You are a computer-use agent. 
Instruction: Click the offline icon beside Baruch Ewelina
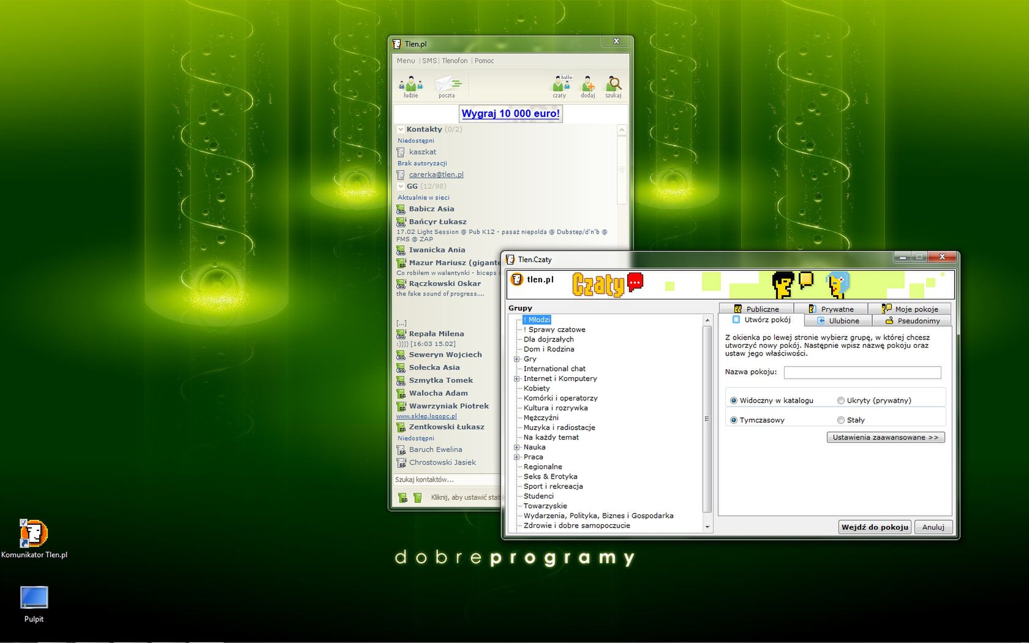click(x=401, y=449)
